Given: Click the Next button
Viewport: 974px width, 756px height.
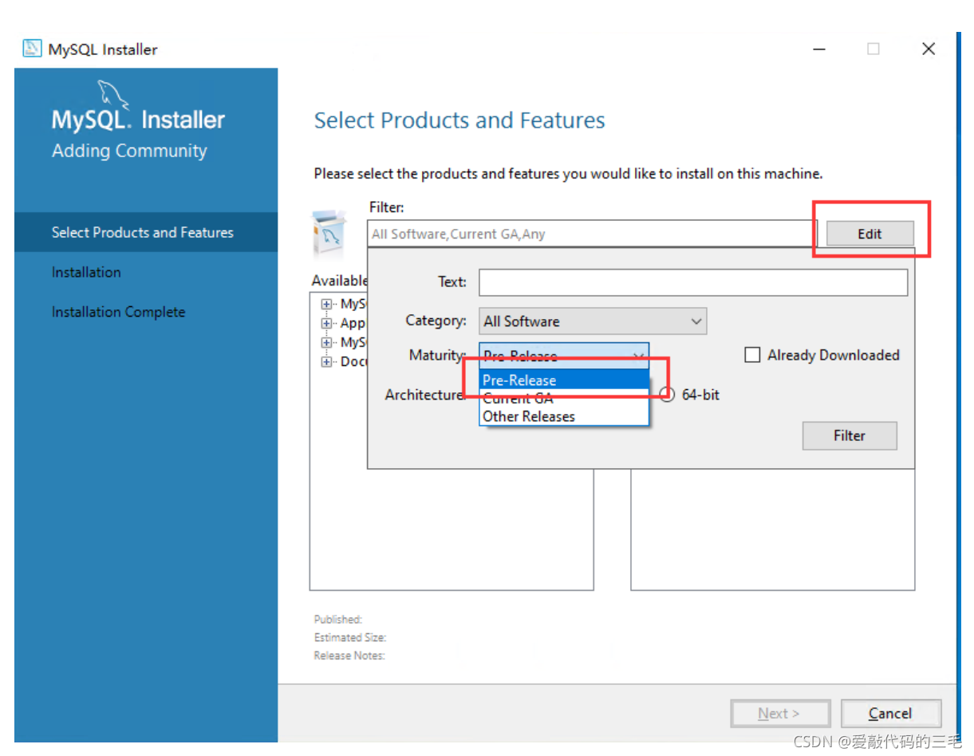Looking at the screenshot, I should pyautogui.click(x=779, y=714).
